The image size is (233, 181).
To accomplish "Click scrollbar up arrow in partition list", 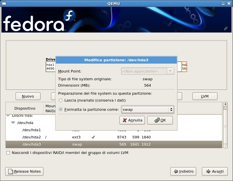I will [225, 104].
